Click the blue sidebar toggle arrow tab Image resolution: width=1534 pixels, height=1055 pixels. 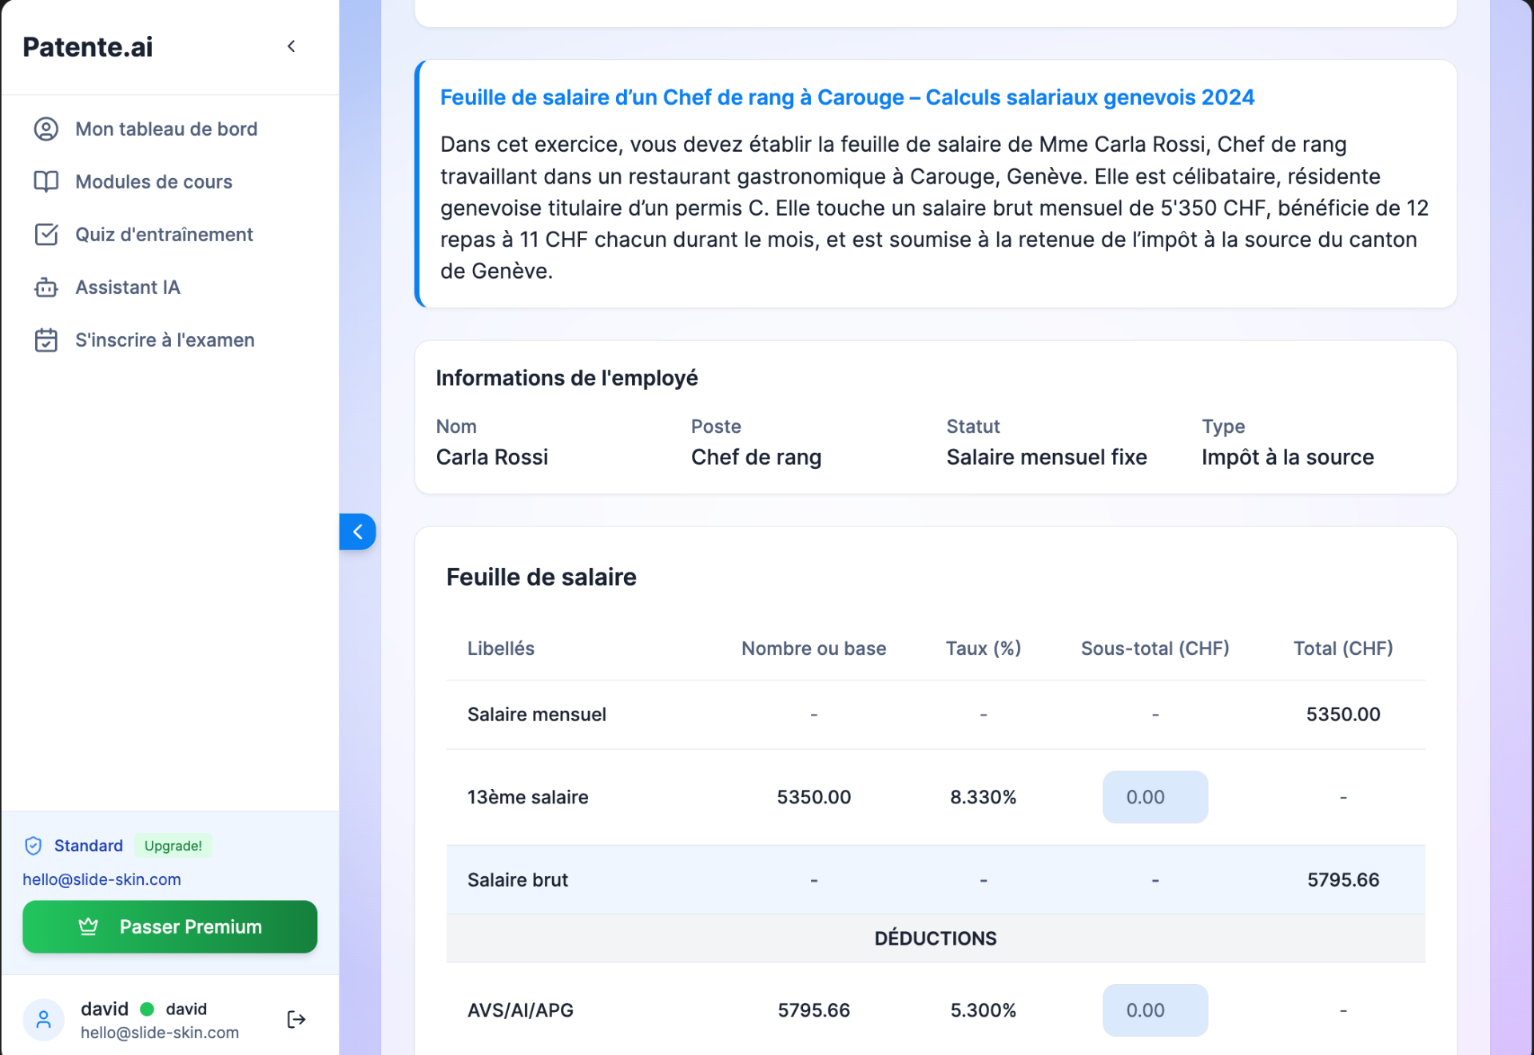[x=358, y=532]
